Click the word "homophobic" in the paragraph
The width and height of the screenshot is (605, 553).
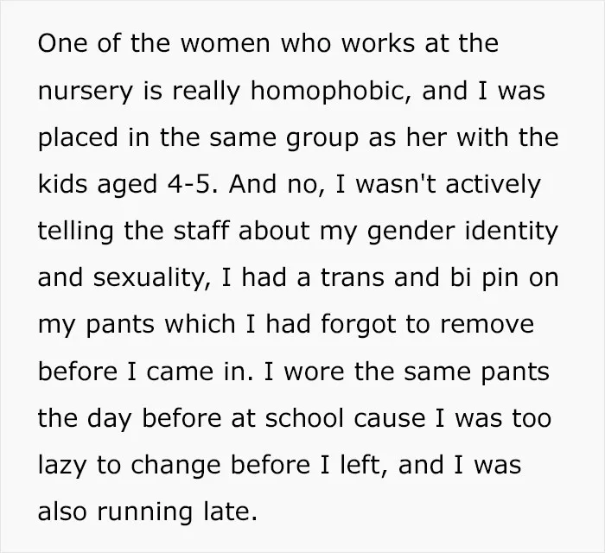point(331,92)
